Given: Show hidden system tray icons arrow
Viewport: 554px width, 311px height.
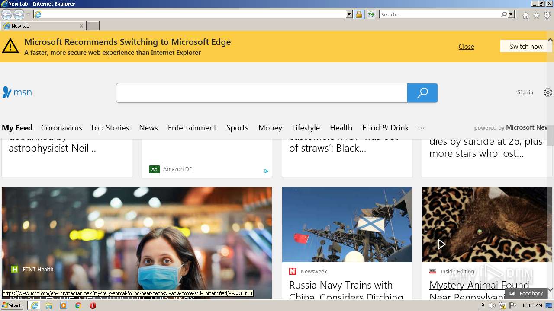Looking at the screenshot, I should pos(483,305).
